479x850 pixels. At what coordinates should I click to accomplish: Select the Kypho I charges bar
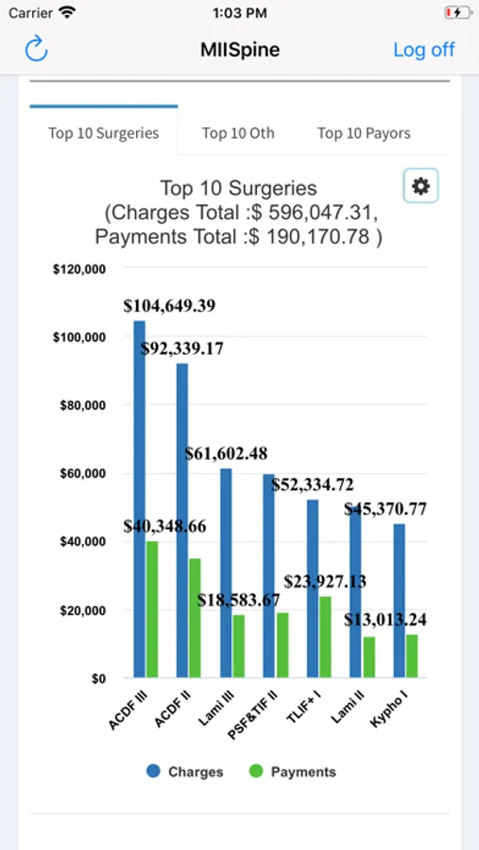coord(400,601)
